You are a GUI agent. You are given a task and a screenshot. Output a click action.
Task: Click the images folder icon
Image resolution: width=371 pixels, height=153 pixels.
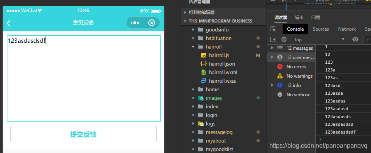[200, 98]
